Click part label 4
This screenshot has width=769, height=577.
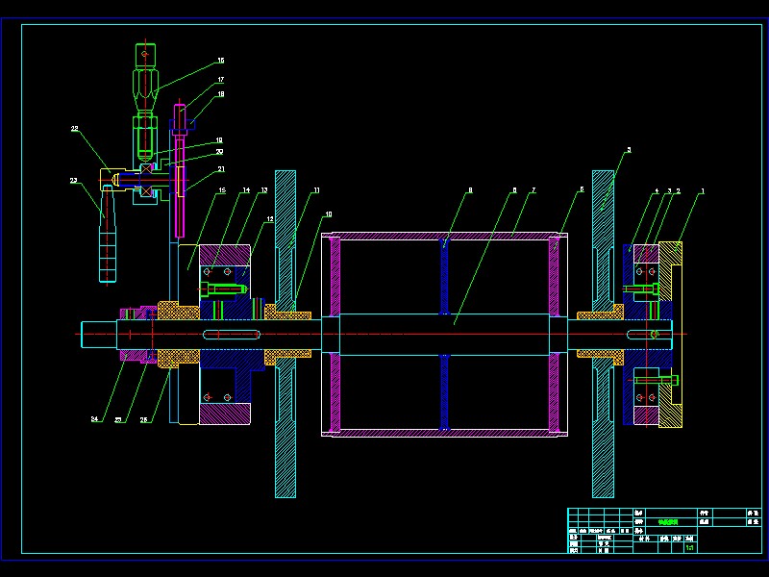(657, 191)
